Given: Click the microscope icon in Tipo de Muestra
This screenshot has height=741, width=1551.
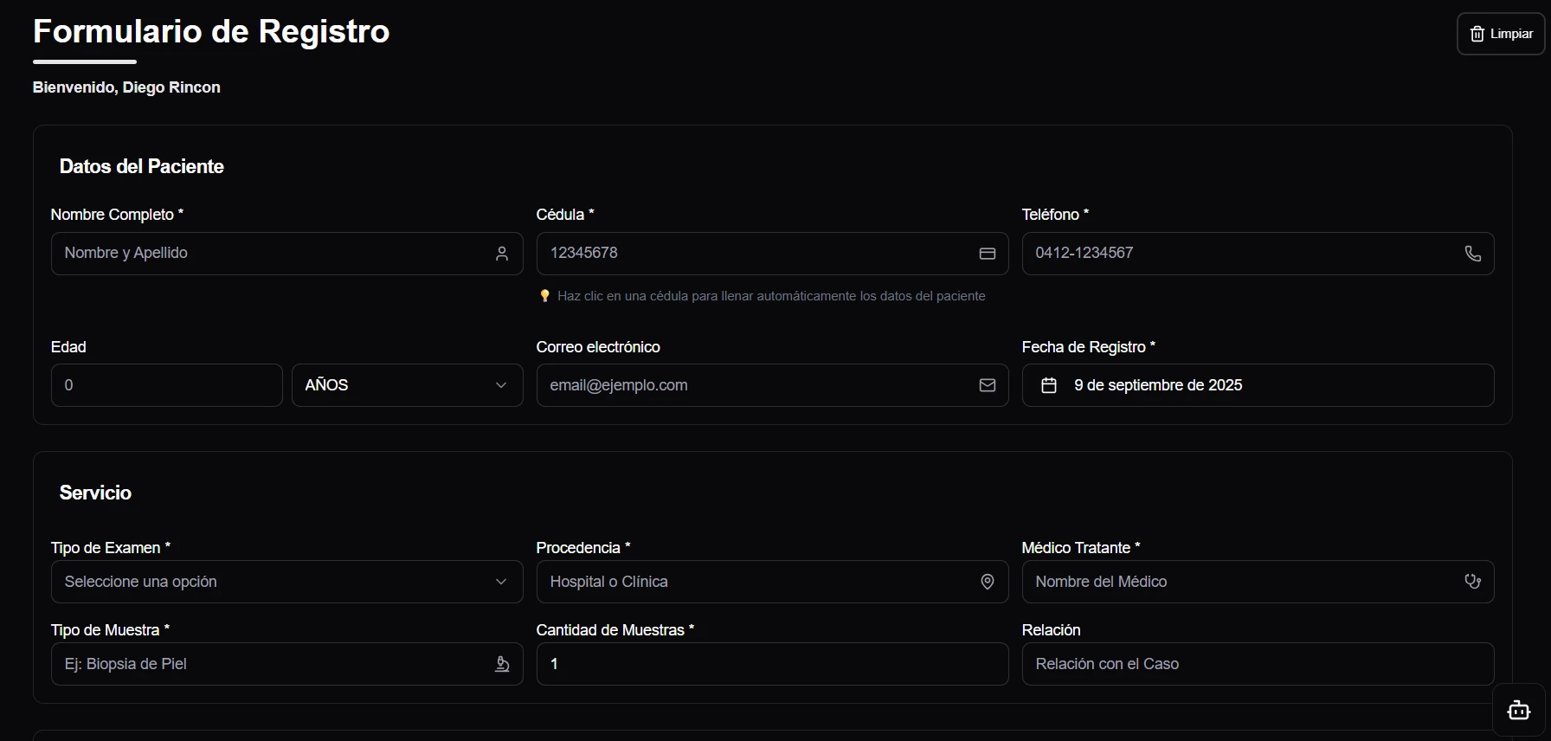Looking at the screenshot, I should pos(502,664).
